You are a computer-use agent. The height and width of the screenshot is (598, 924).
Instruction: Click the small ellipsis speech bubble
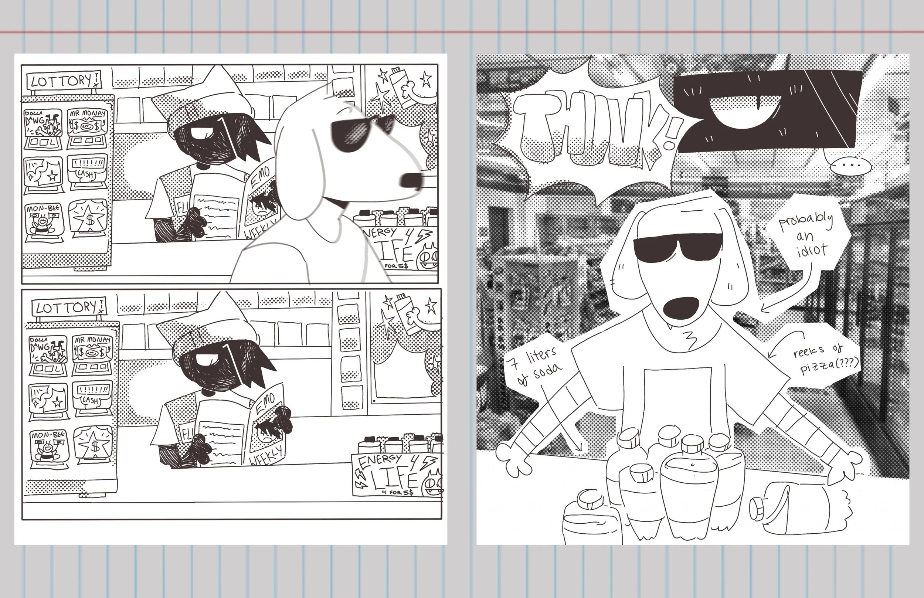(x=851, y=166)
